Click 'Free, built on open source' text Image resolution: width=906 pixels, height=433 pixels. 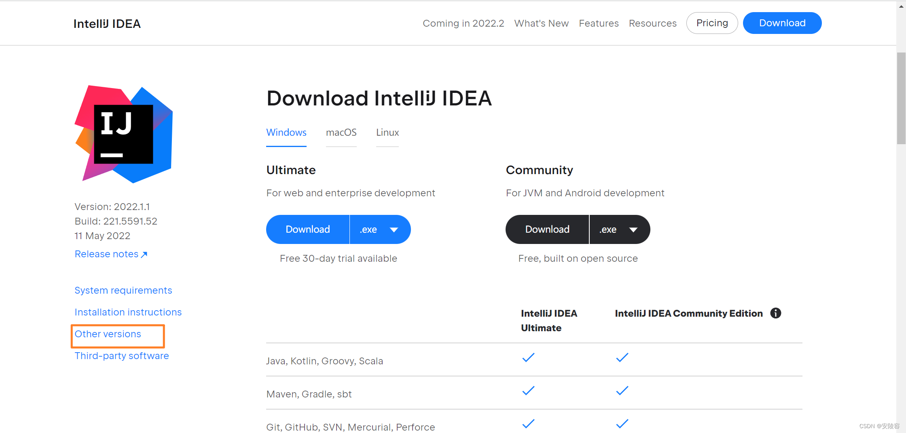click(x=578, y=259)
